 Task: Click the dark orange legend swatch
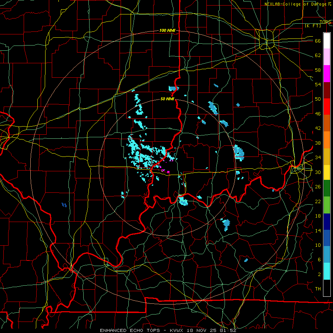(327, 123)
